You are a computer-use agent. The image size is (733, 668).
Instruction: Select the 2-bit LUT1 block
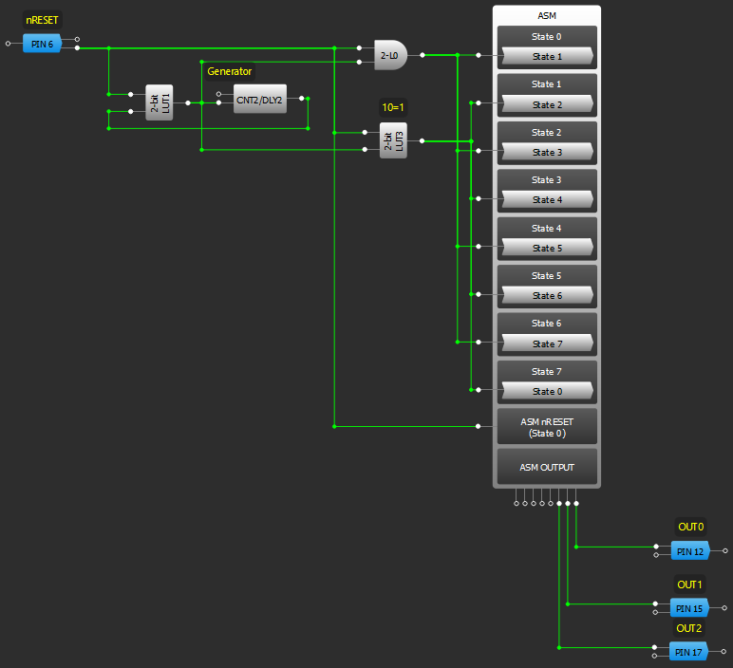point(159,102)
